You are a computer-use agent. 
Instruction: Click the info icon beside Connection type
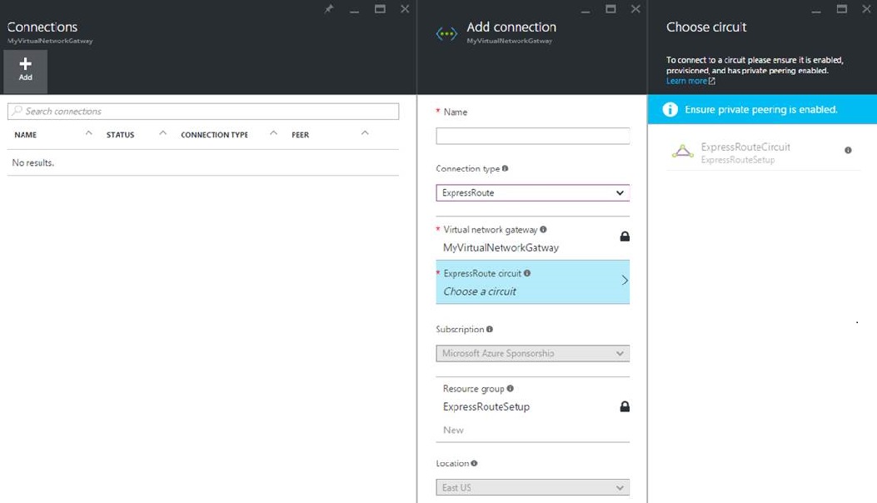point(505,168)
